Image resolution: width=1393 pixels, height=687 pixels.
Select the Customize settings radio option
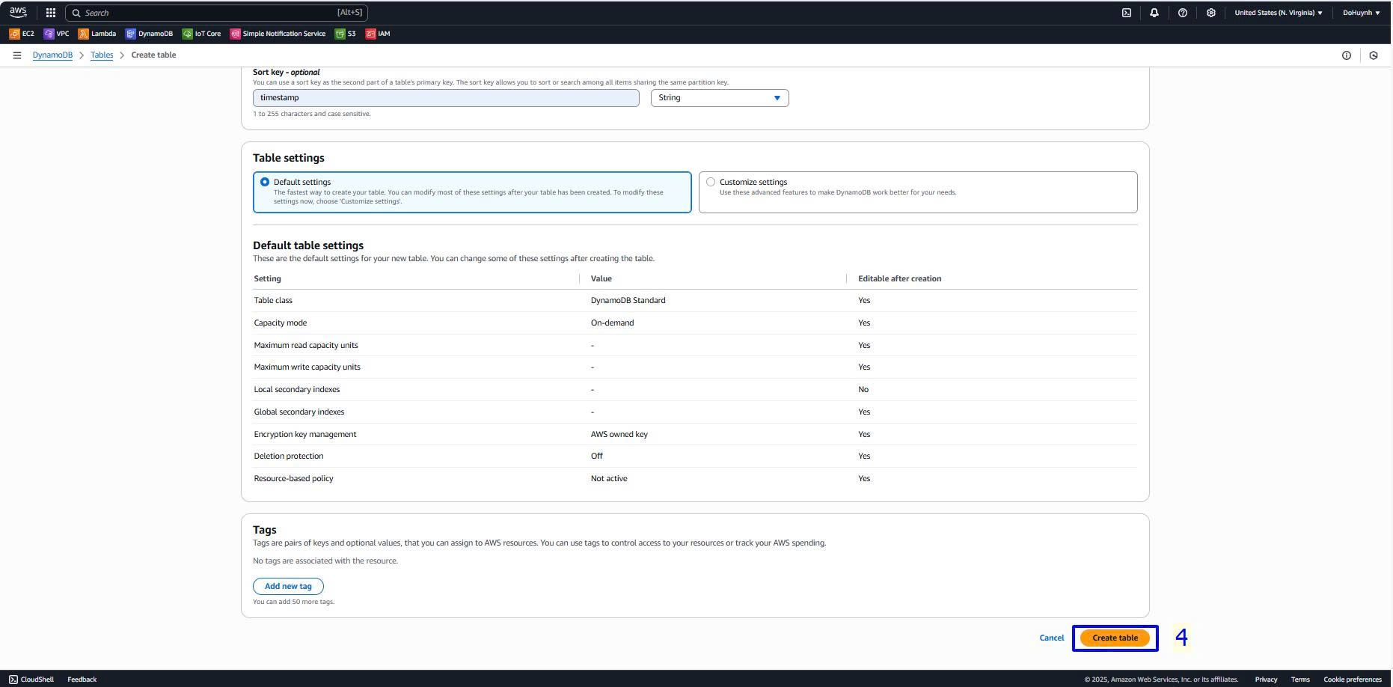[x=711, y=182]
